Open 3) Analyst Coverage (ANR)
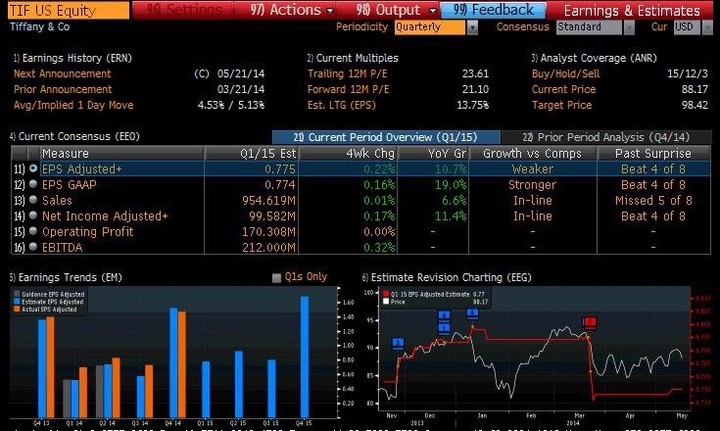Viewport: 720px width, 431px height. [594, 58]
